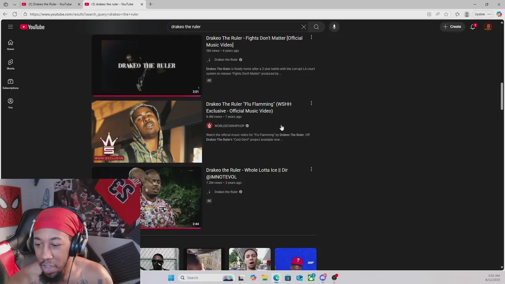
Task: Focus the YouTube search input field
Action: pyautogui.click(x=234, y=27)
